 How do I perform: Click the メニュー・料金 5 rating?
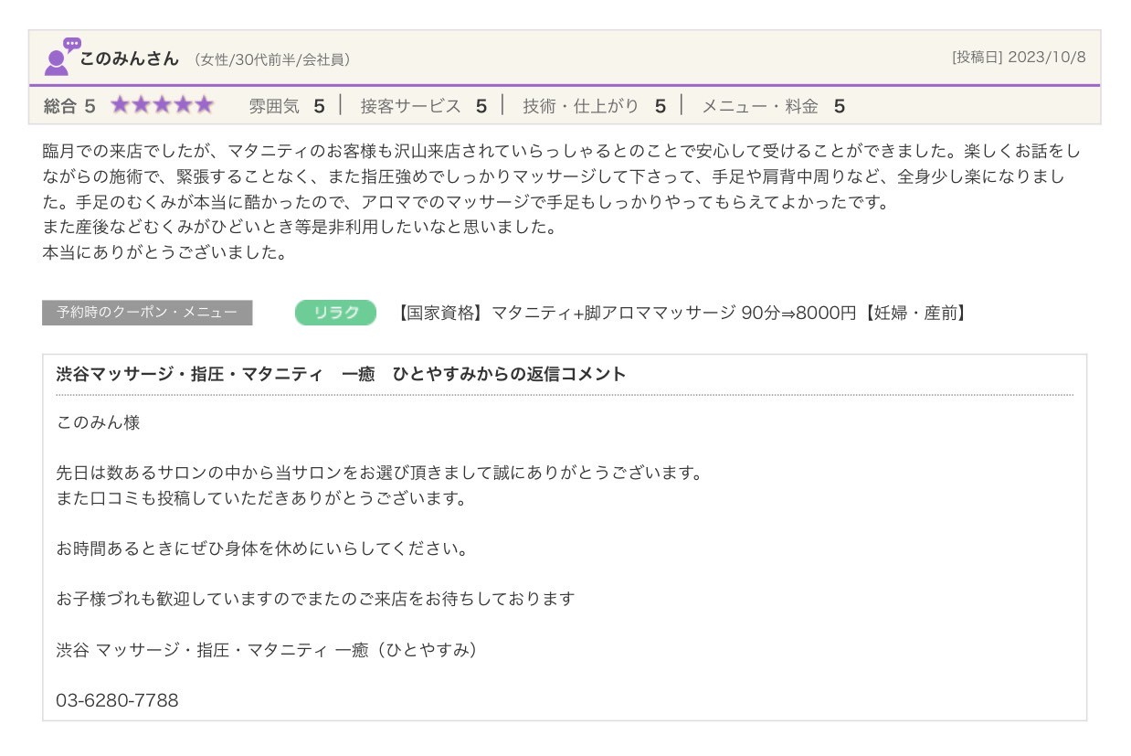click(x=773, y=106)
